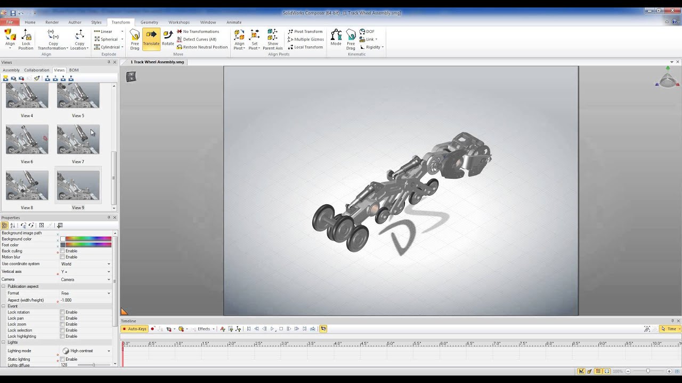682x383 pixels.
Task: Click the Time mode button in timeline
Action: coord(669,329)
